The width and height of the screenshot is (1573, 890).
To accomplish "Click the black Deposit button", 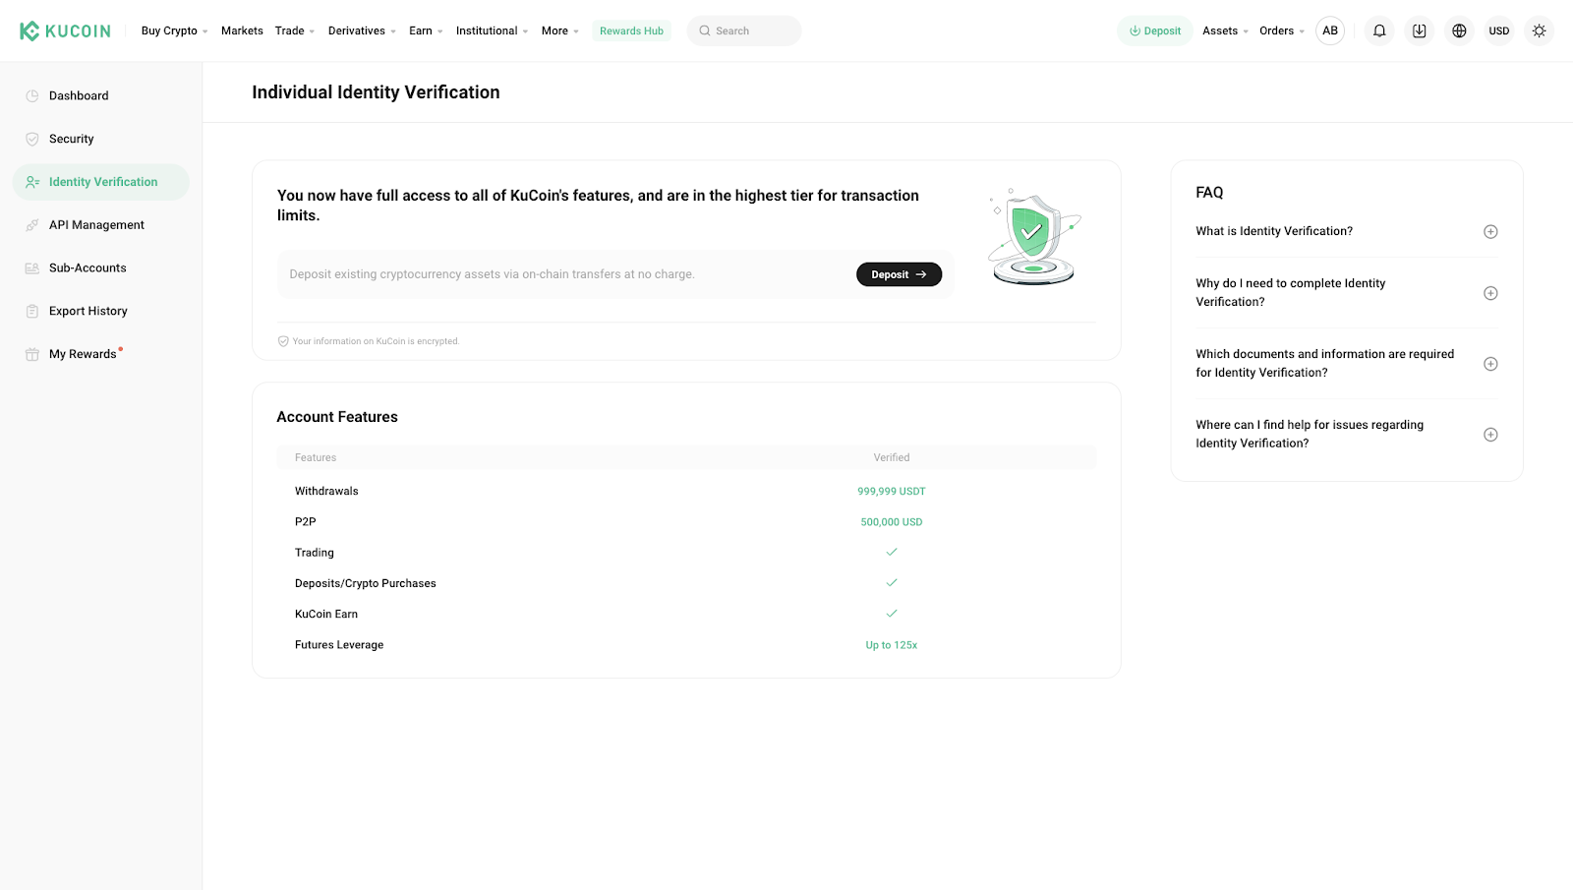I will (898, 274).
